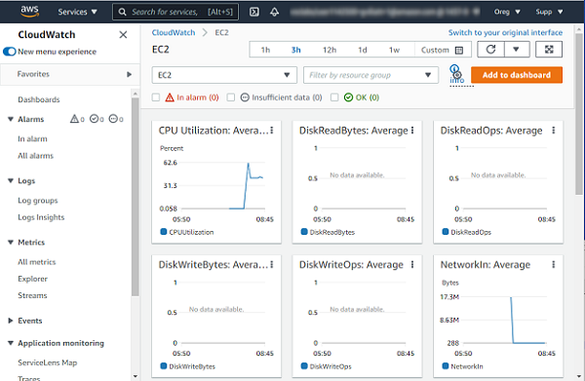585x381 pixels.
Task: Open DiskWriteBytes widget actions menu
Action: 272,264
